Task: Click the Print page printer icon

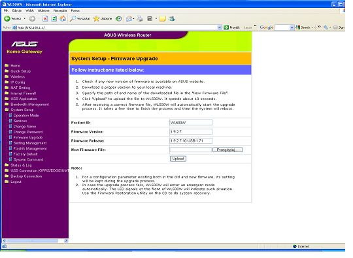Action: pos(140,19)
